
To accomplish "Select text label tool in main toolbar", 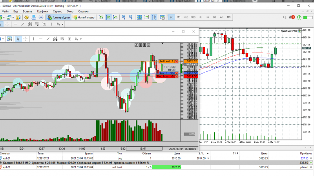I will [44, 24].
